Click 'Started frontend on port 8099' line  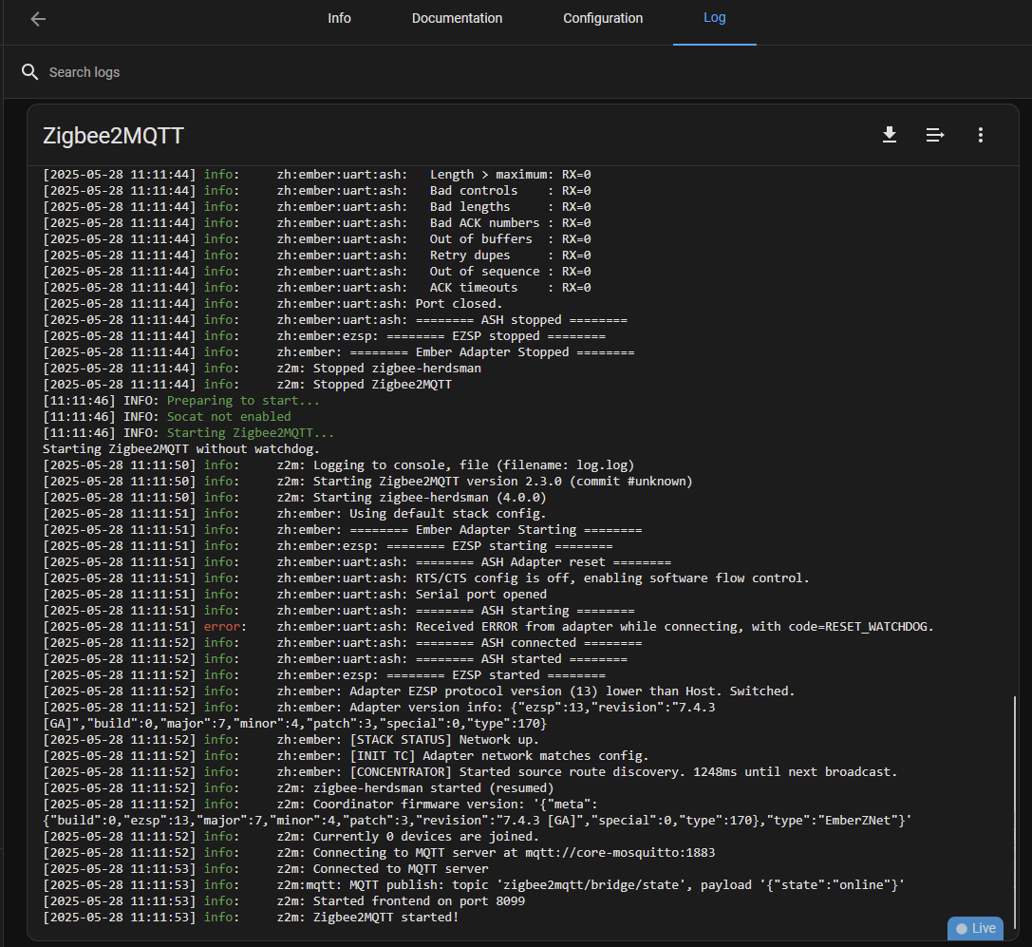tap(284, 900)
